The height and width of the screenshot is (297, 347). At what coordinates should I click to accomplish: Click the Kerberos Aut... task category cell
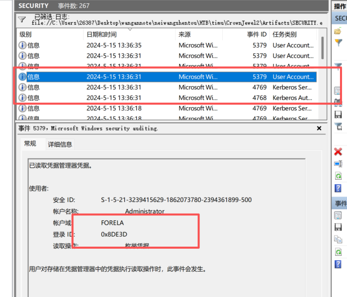coord(292,98)
